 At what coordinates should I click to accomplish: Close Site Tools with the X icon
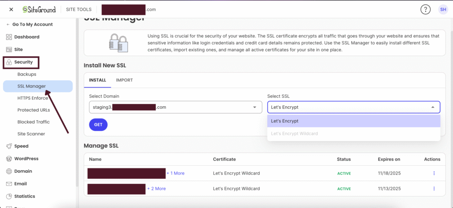coord(11,10)
